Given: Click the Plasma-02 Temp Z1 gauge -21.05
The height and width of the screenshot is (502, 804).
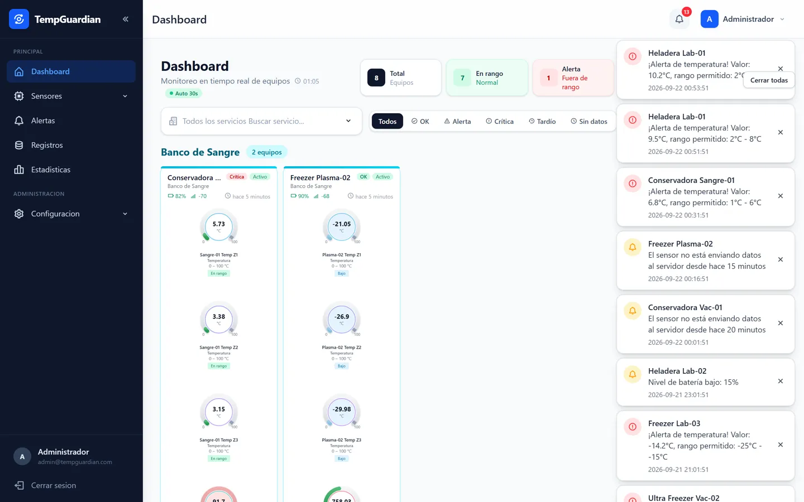Looking at the screenshot, I should click(342, 227).
